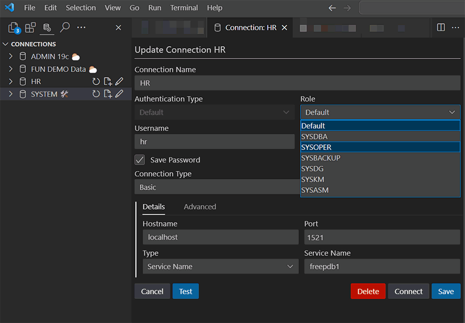Go back using the left arrow
Image resolution: width=465 pixels, height=323 pixels.
click(x=332, y=8)
